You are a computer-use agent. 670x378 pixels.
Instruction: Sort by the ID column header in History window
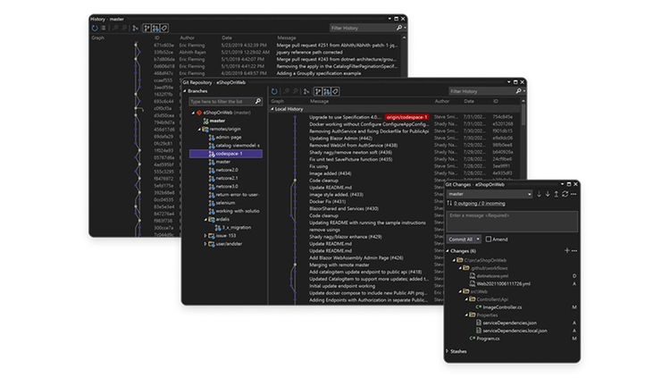click(x=157, y=38)
